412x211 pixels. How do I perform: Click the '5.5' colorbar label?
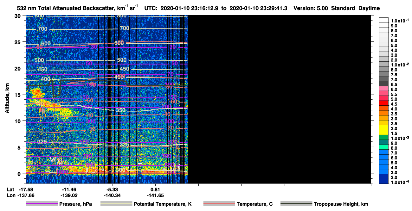pyautogui.click(x=394, y=94)
